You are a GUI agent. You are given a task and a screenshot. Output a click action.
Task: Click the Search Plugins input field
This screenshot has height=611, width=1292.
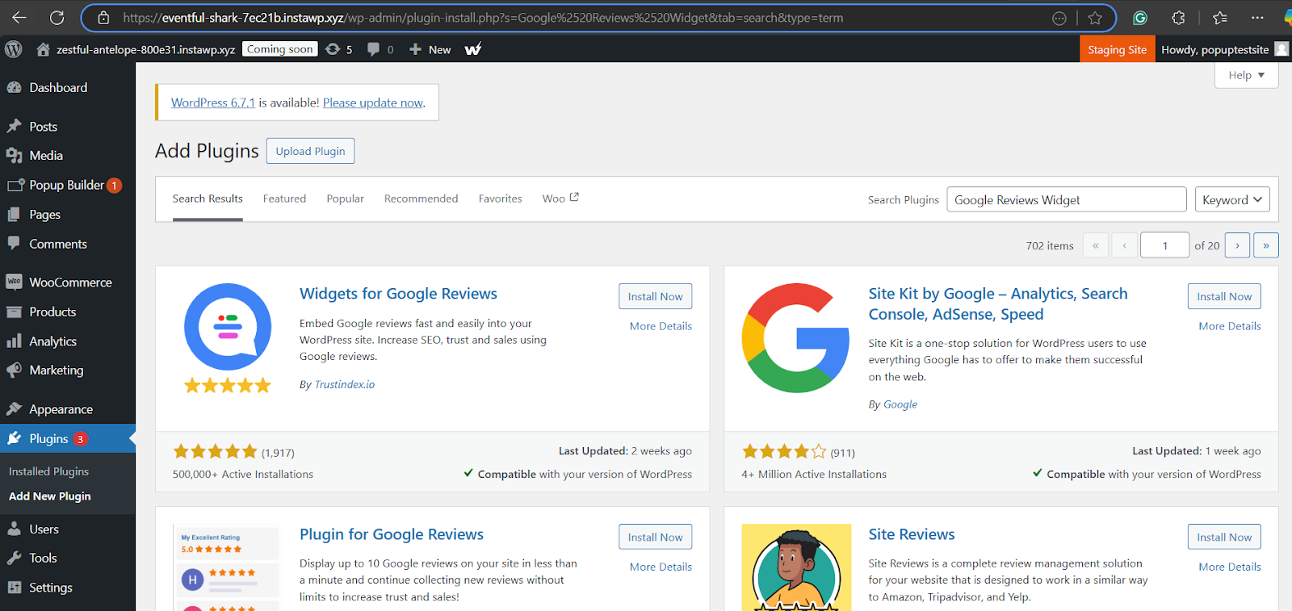(x=1066, y=199)
